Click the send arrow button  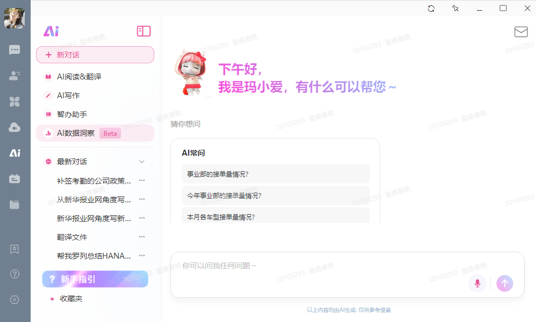point(505,283)
